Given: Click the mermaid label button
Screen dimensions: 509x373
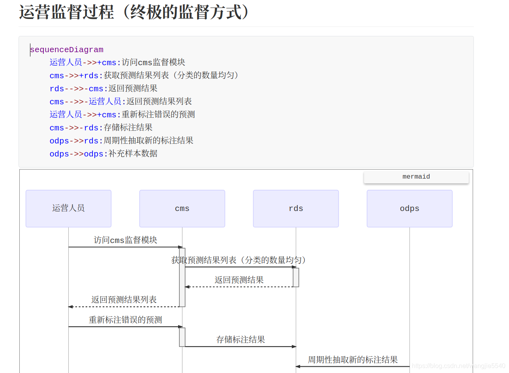Looking at the screenshot, I should click(x=416, y=177).
